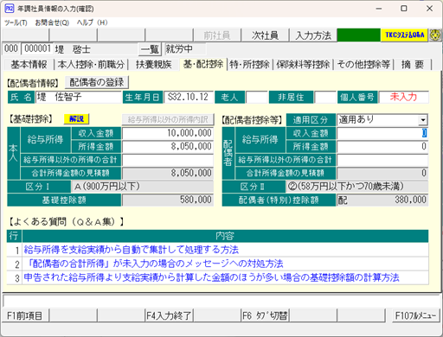Click F10フルメニュー function key button

tap(415, 315)
